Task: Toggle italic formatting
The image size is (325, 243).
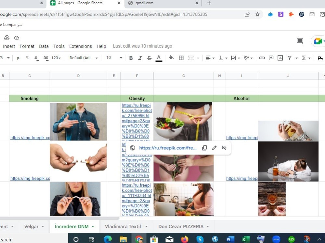Action: pos(140,58)
